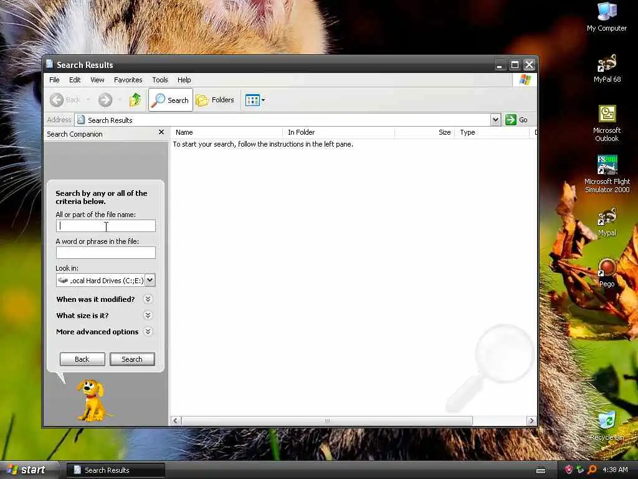Viewport: 638px width, 479px height.
Task: Select the Mypal desktop shortcut
Action: 607,222
